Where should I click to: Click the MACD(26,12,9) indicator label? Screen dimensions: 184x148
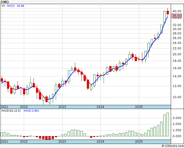click(x=11, y=111)
